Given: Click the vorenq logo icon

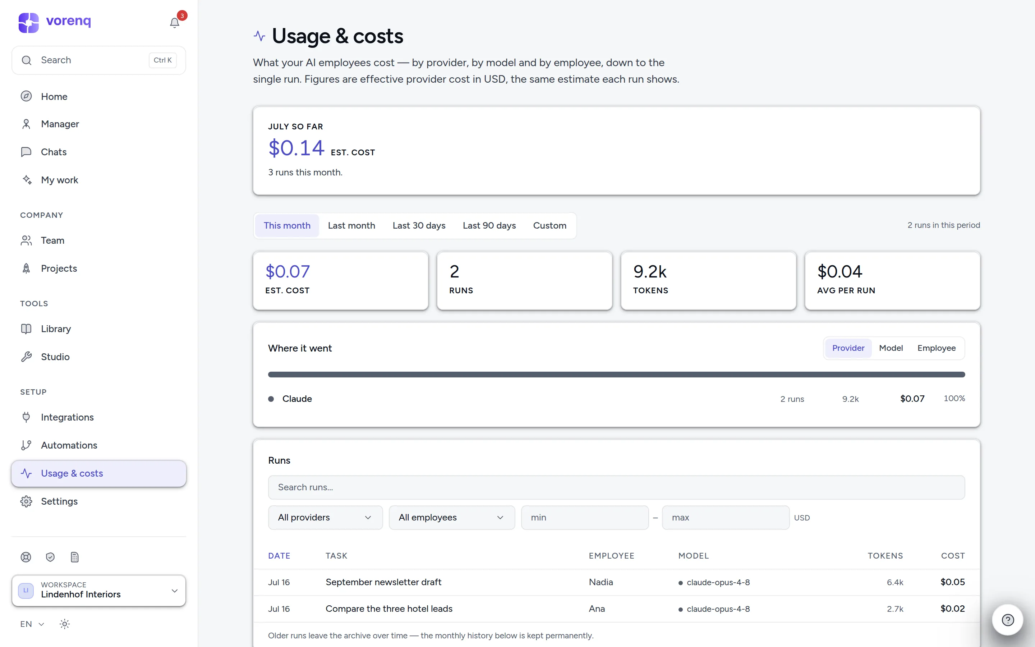Looking at the screenshot, I should tap(29, 22).
